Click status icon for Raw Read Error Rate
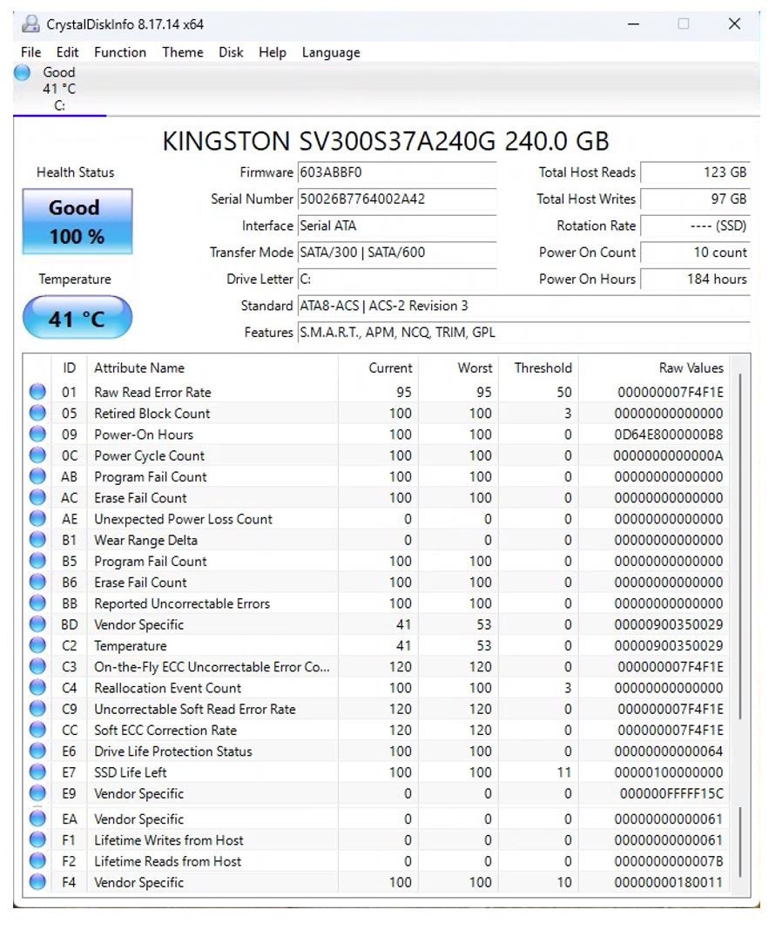 coord(37,392)
